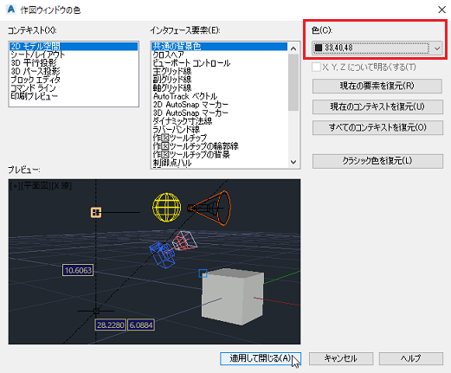Click 適用して閉じる(A) button
Screen dimensions: 451x373
(261, 358)
